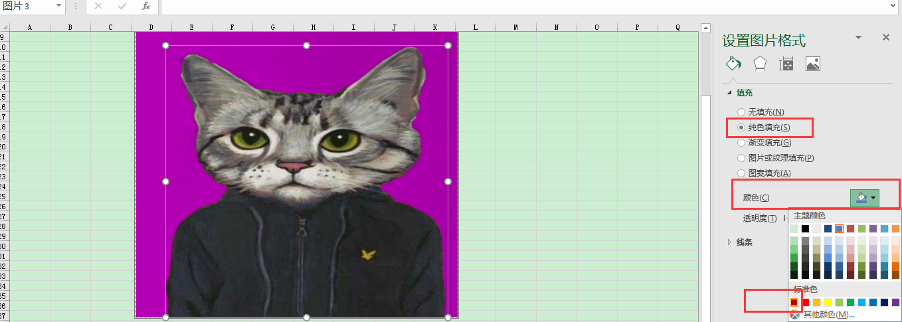Click the formula bar Cancel X icon
The image size is (902, 322).
pos(98,6)
